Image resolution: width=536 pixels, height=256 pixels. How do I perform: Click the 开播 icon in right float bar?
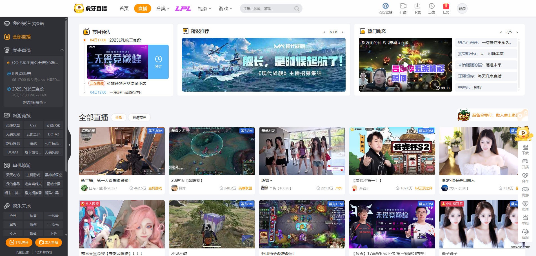click(x=525, y=161)
